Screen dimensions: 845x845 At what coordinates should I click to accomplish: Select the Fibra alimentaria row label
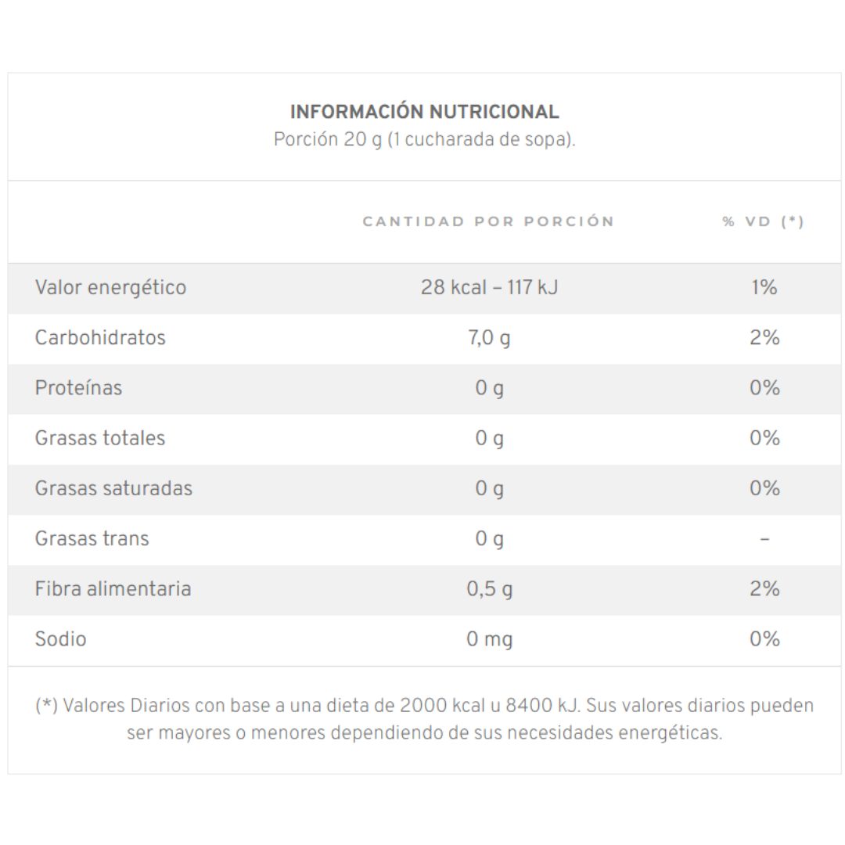[x=113, y=588]
